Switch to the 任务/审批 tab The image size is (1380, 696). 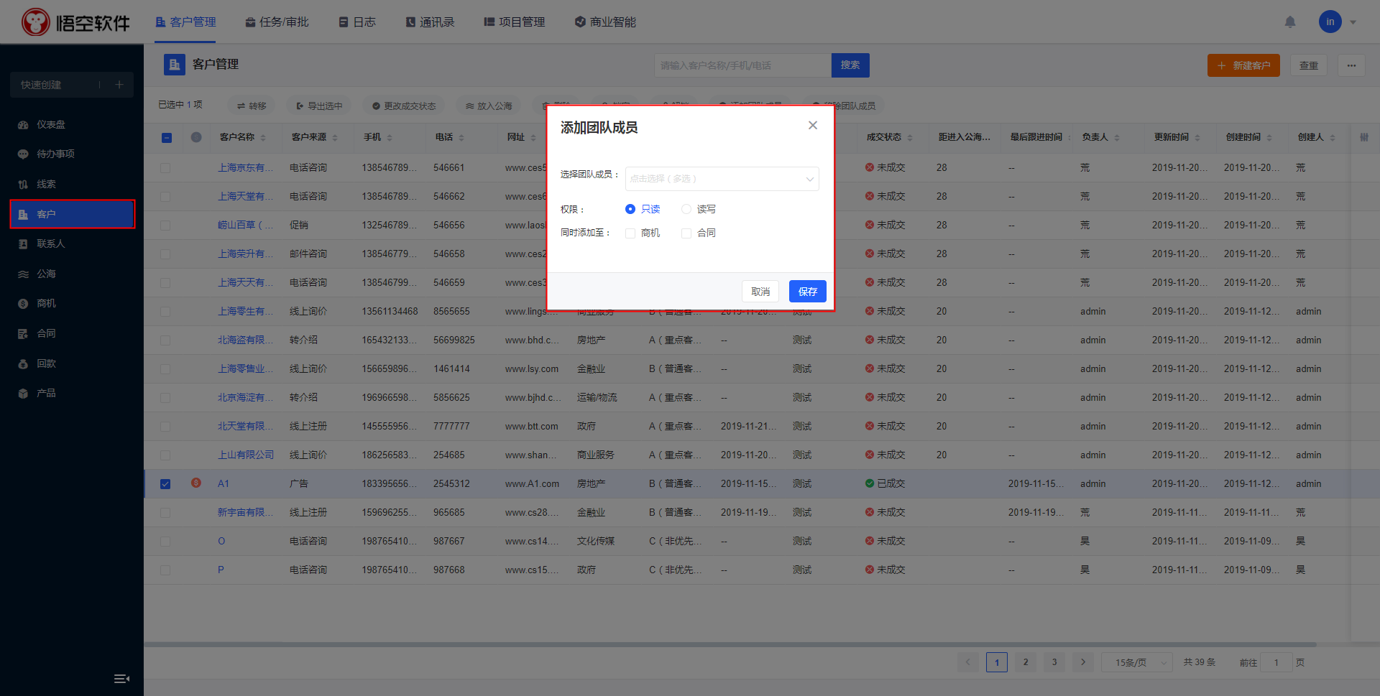277,22
